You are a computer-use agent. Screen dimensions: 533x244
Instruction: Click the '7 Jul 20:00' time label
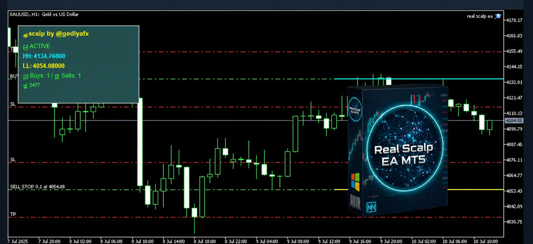point(49,240)
